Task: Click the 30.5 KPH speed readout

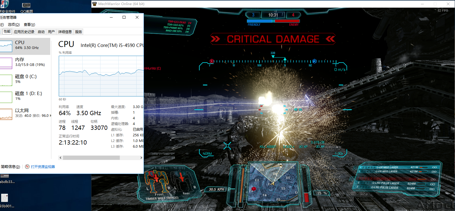Action: click(216, 189)
